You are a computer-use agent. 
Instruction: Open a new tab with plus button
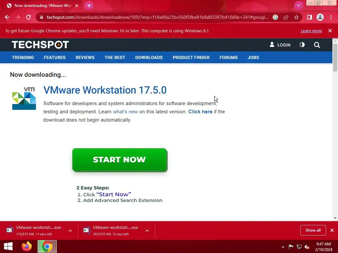pos(89,6)
